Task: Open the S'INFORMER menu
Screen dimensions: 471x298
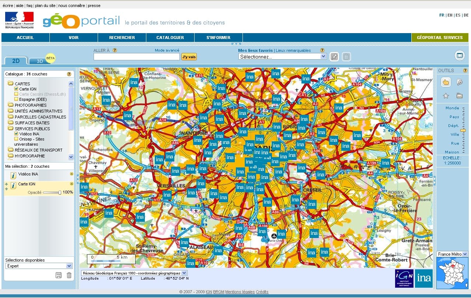Action: pos(219,38)
